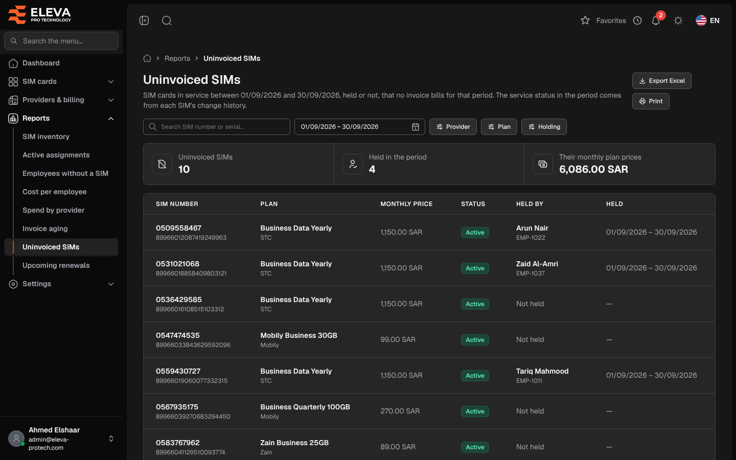Click the printer icon in Print button
Viewport: 736px width, 460px height.
coord(642,101)
